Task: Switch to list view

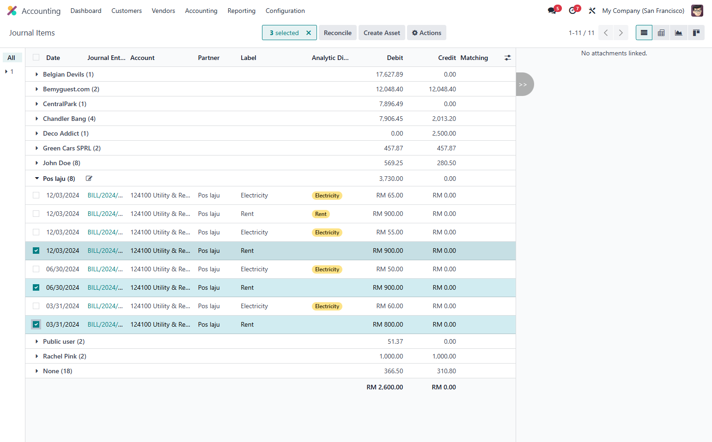Action: point(644,33)
